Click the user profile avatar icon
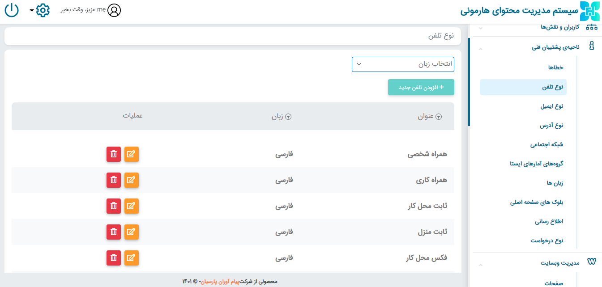The width and height of the screenshot is (602, 287). 115,10
